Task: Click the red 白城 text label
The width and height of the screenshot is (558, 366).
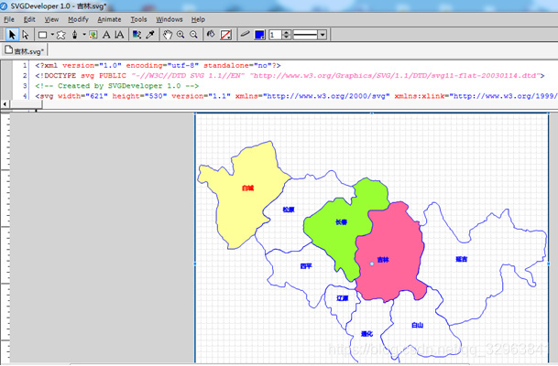Action: tap(247, 188)
